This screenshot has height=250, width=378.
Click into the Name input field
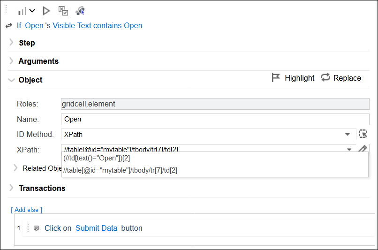click(x=215, y=119)
